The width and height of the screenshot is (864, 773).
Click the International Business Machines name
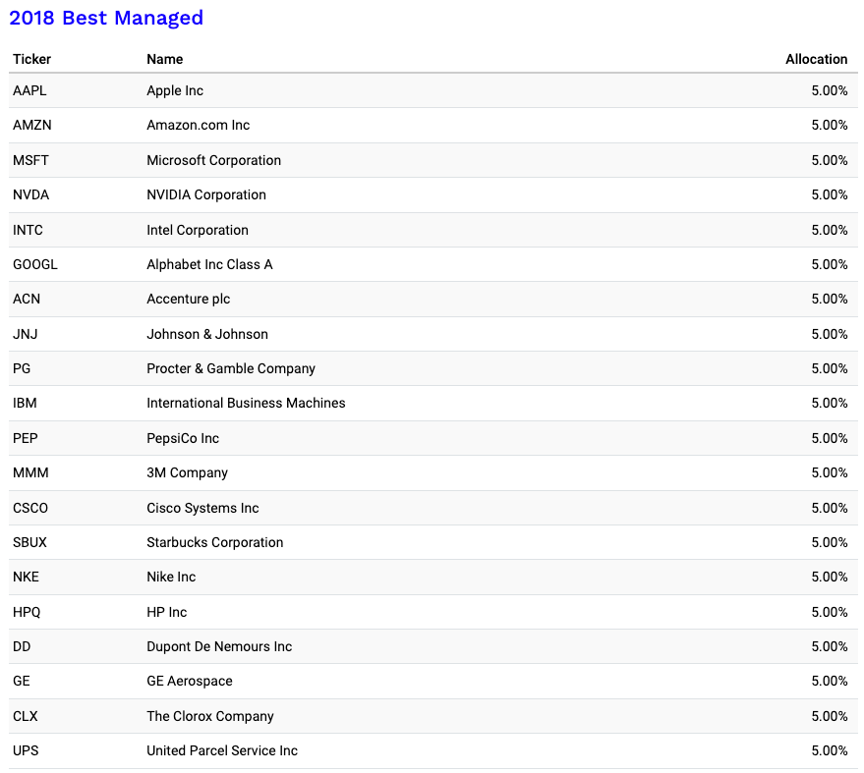pos(246,403)
